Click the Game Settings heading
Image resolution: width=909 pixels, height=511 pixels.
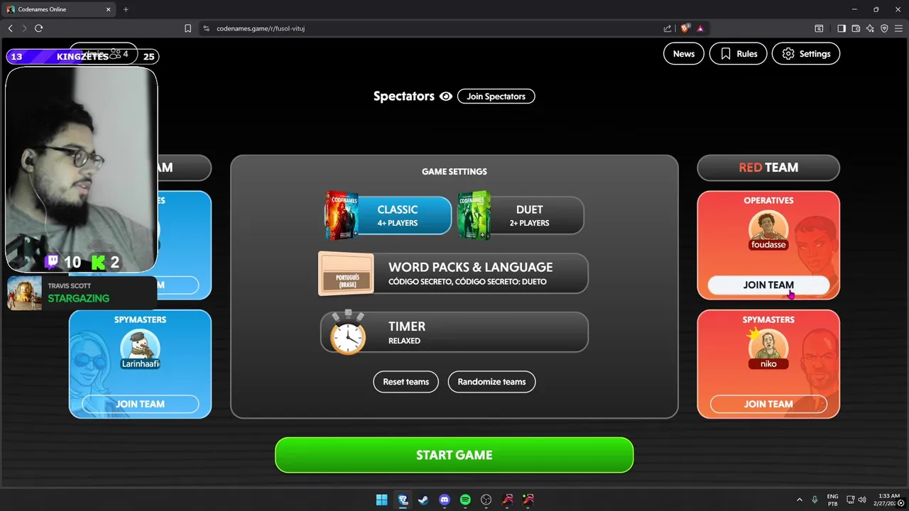(x=454, y=172)
